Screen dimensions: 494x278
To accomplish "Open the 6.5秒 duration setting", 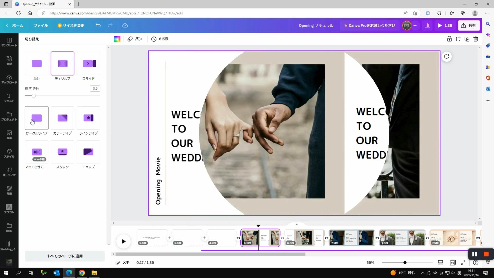I will (160, 39).
